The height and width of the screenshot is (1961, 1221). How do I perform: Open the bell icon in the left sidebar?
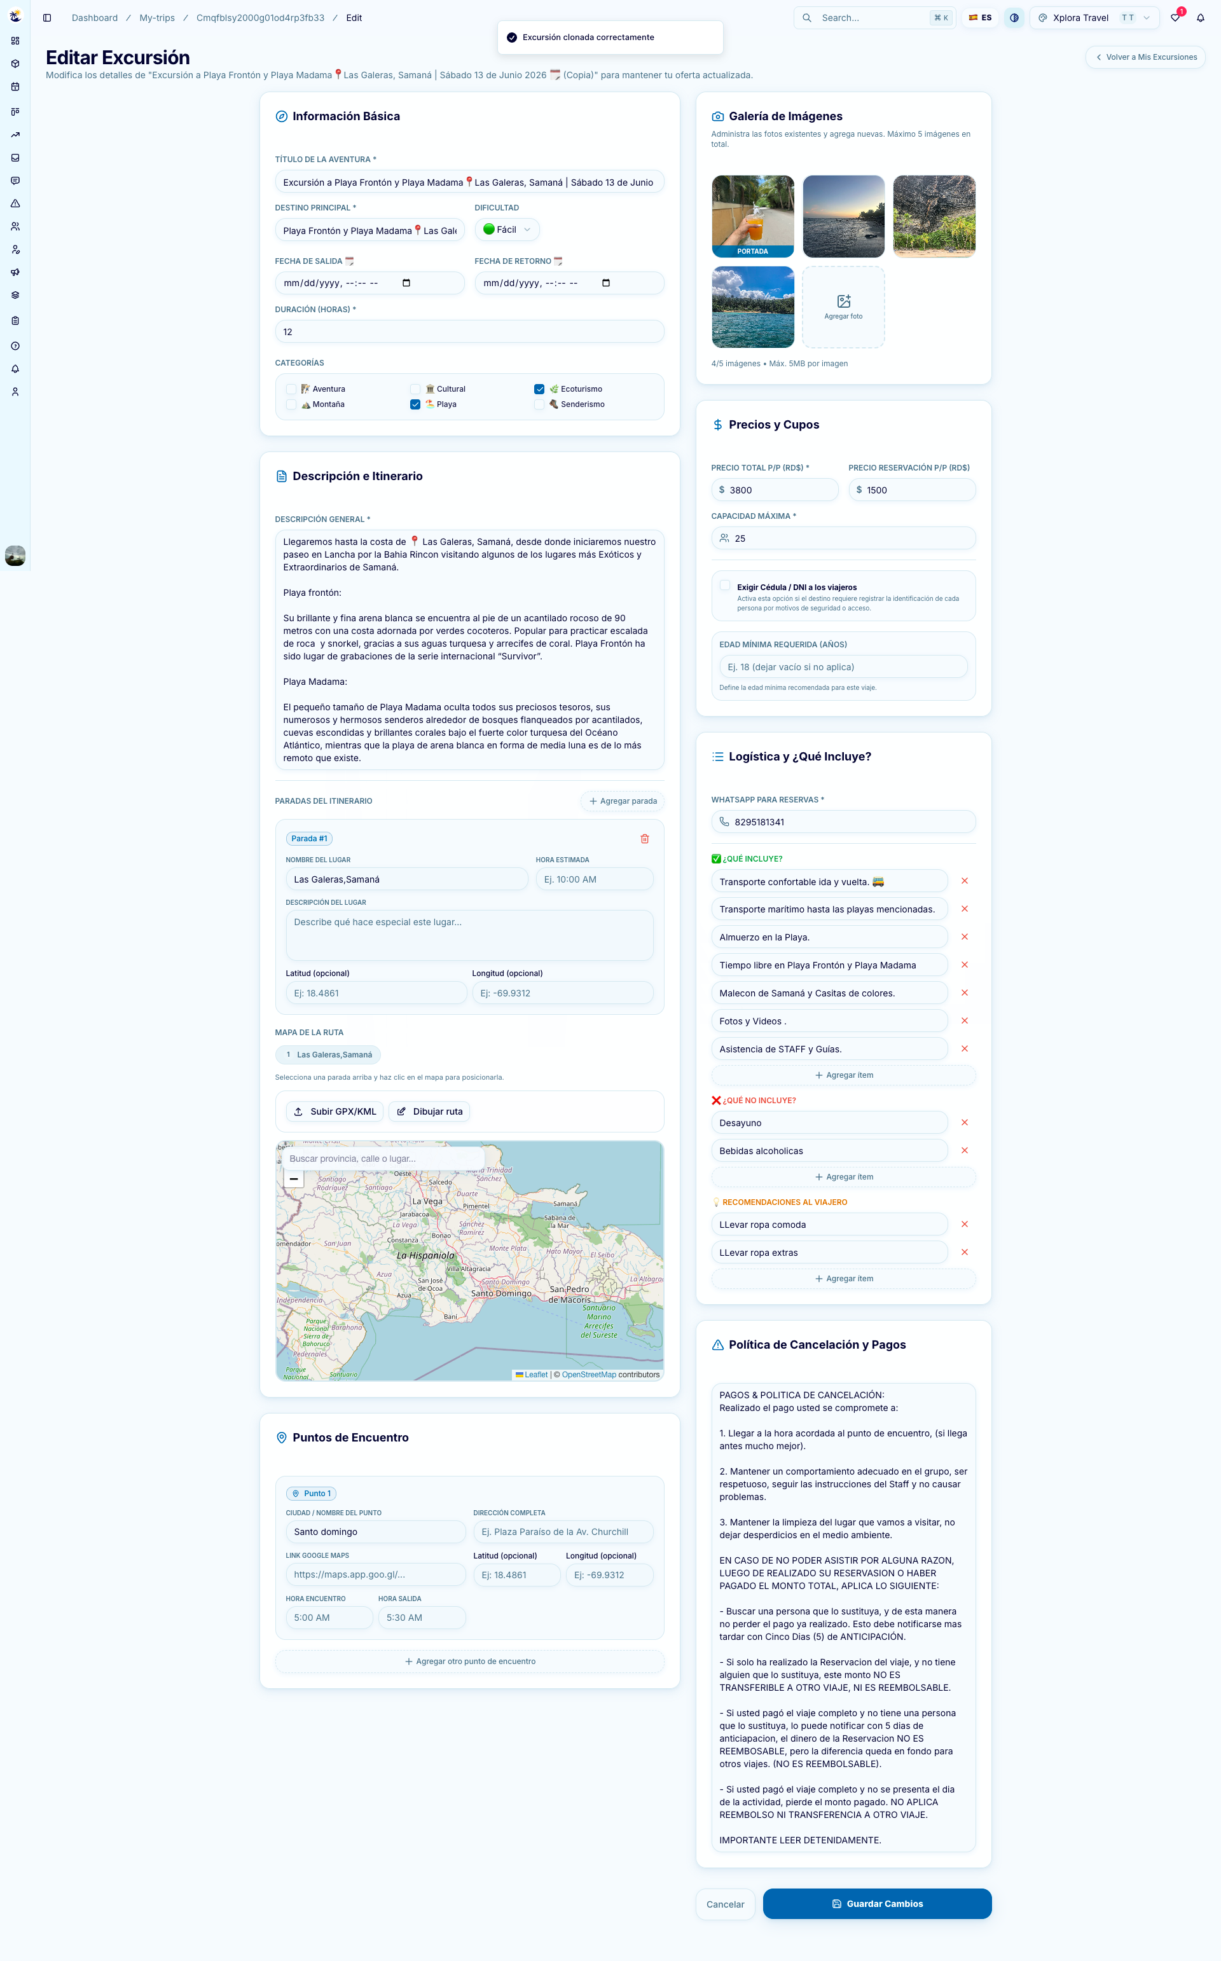[15, 369]
